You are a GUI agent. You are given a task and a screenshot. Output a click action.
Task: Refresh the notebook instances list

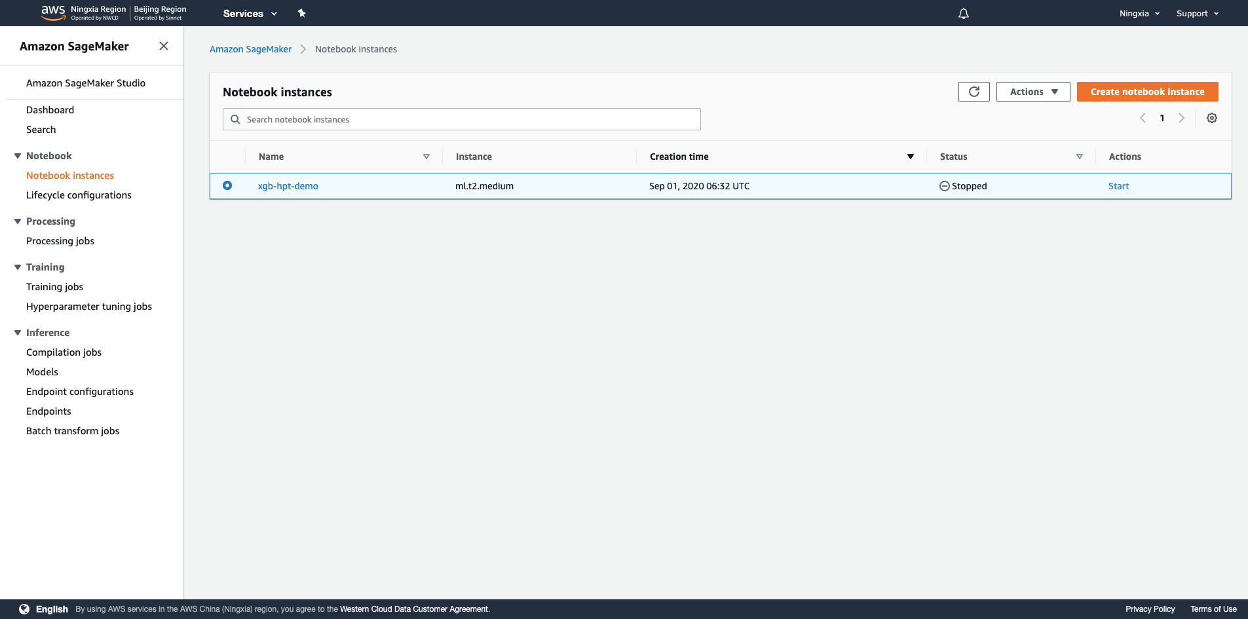coord(974,92)
